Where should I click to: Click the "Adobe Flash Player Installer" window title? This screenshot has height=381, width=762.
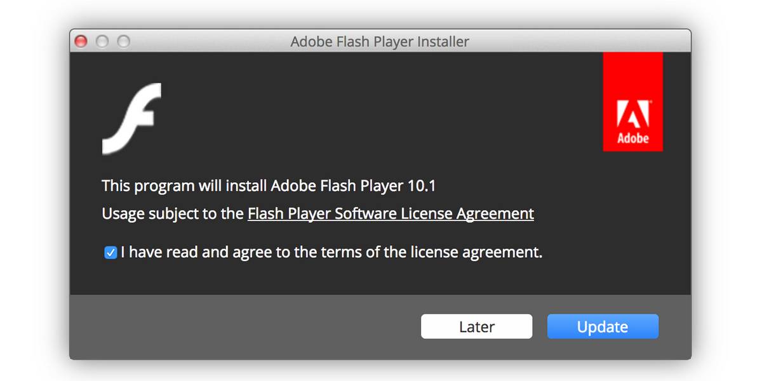coord(380,42)
